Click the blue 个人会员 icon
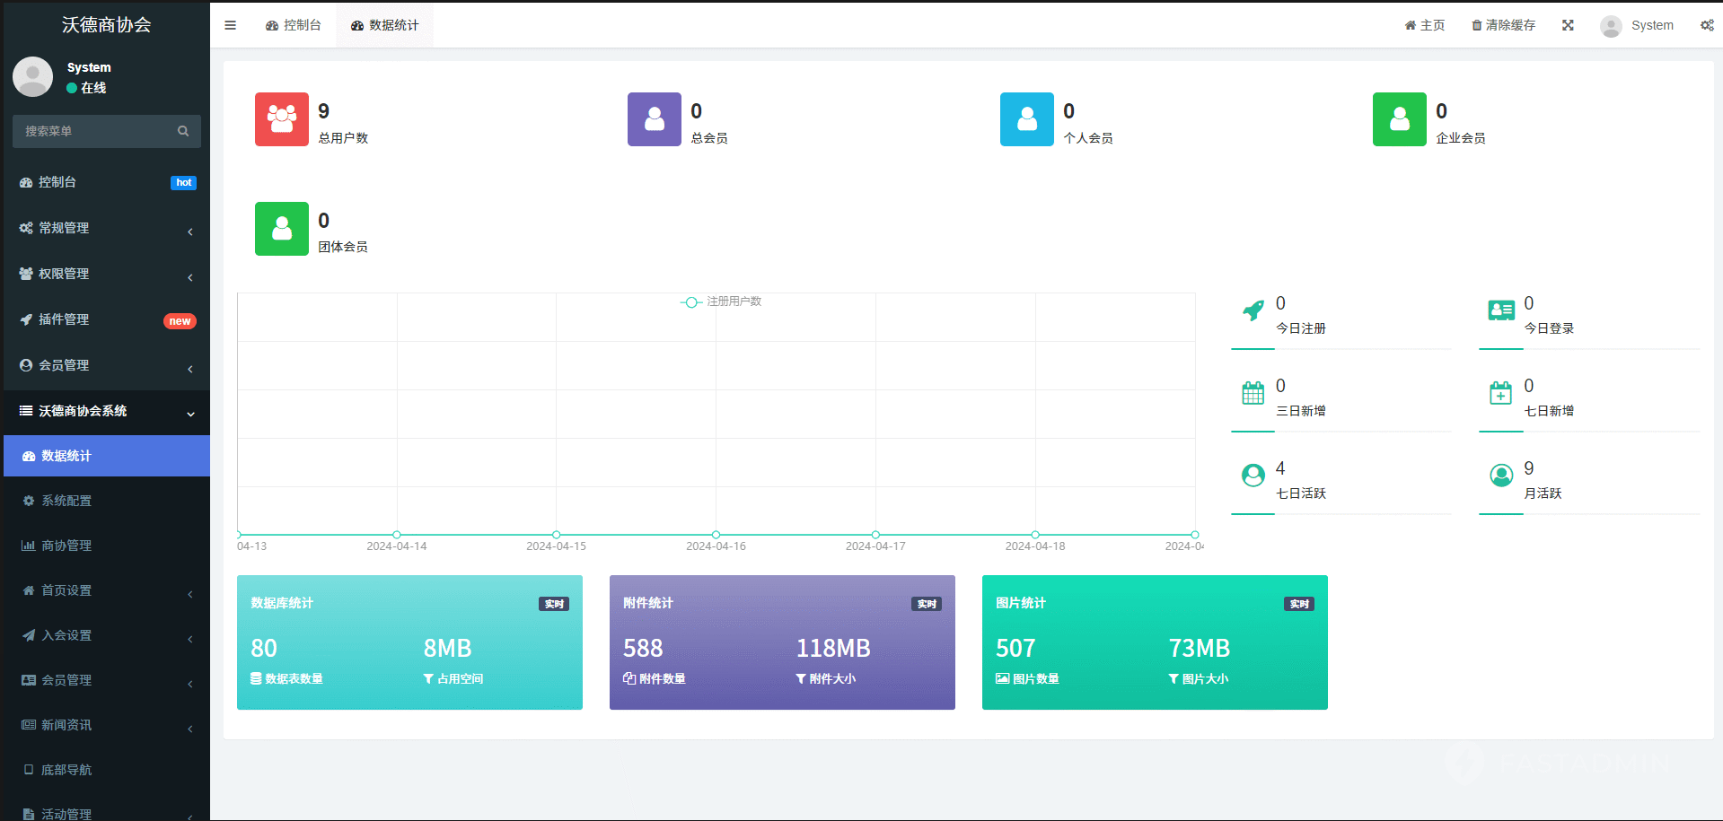 (x=1027, y=119)
